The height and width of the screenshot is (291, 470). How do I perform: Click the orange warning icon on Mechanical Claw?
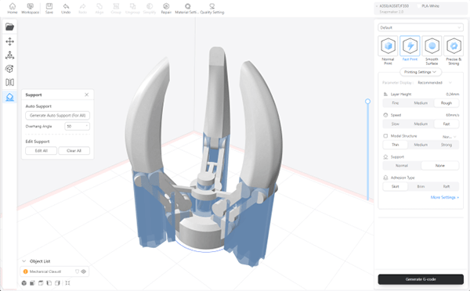pos(26,271)
